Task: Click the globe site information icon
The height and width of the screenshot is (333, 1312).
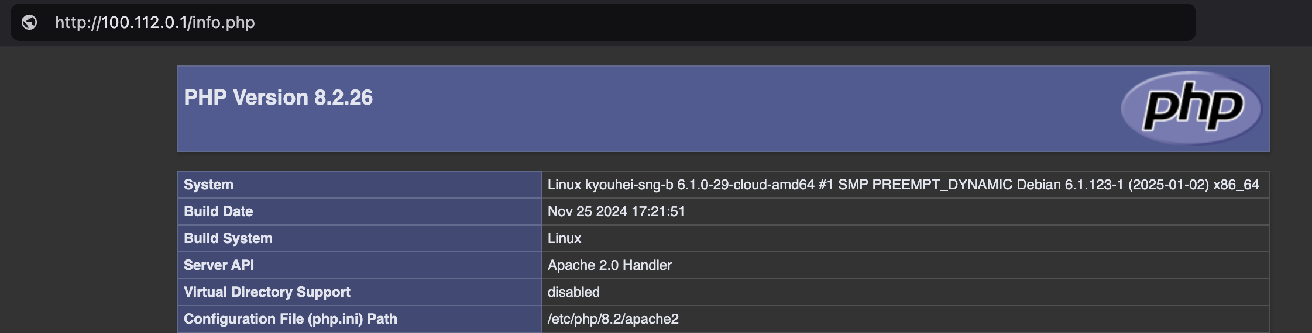Action: coord(29,22)
